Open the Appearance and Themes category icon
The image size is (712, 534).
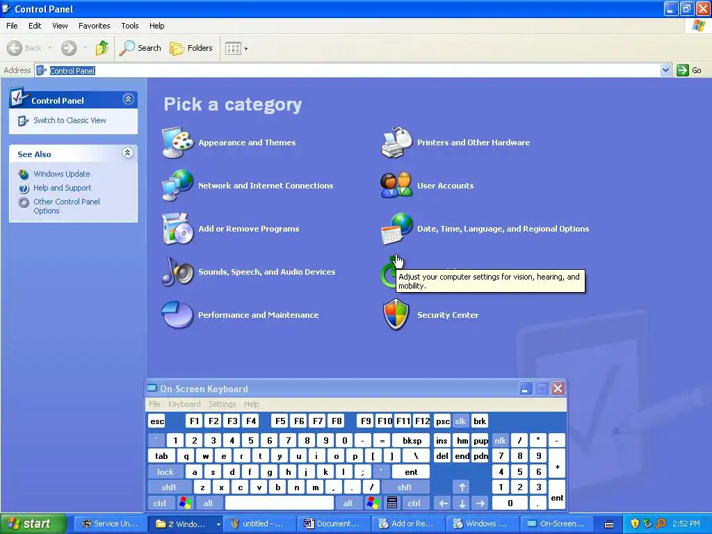coord(178,142)
